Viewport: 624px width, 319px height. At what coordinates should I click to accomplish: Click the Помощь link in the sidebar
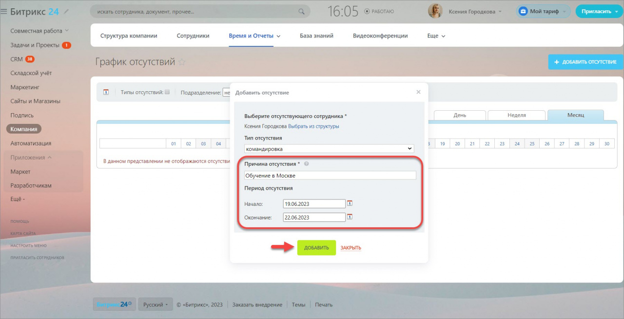(20, 221)
